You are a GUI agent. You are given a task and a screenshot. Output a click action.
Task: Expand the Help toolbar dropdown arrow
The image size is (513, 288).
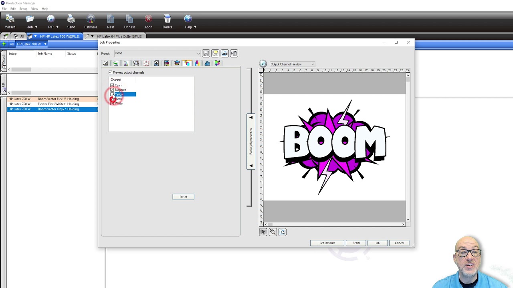[x=195, y=27]
